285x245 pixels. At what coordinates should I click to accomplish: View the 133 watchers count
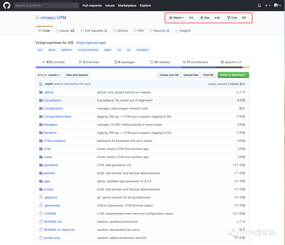click(x=191, y=18)
